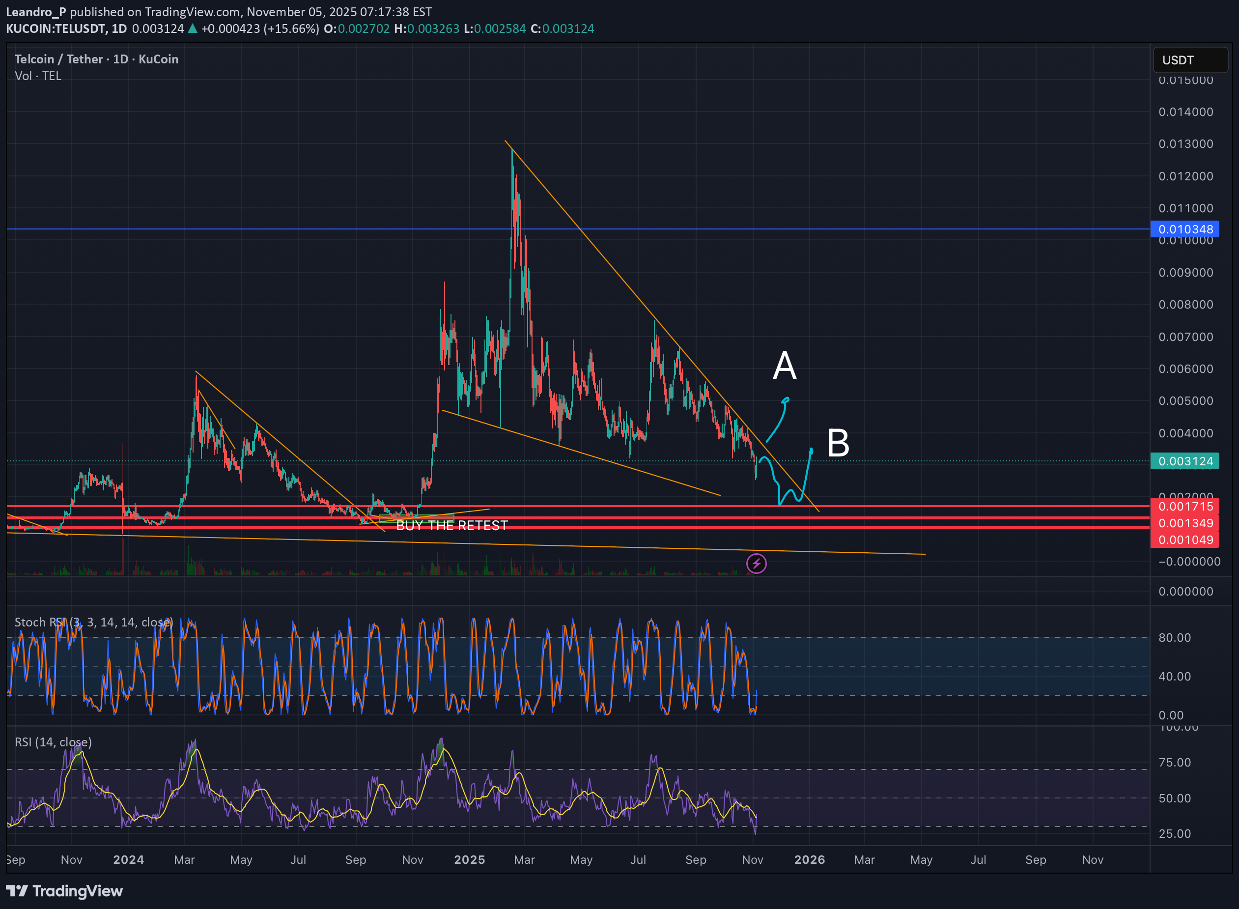This screenshot has width=1239, height=909.
Task: Click the green 0.003124 current price tag
Action: 1184,461
